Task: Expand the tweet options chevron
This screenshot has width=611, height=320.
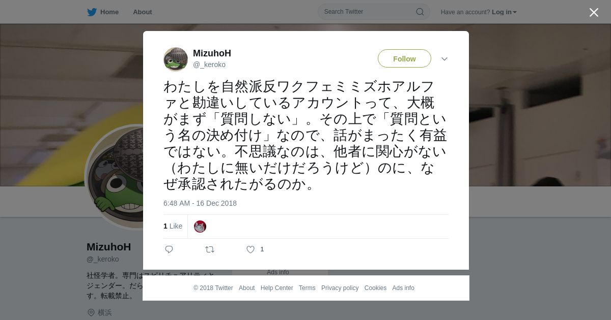Action: pyautogui.click(x=445, y=59)
